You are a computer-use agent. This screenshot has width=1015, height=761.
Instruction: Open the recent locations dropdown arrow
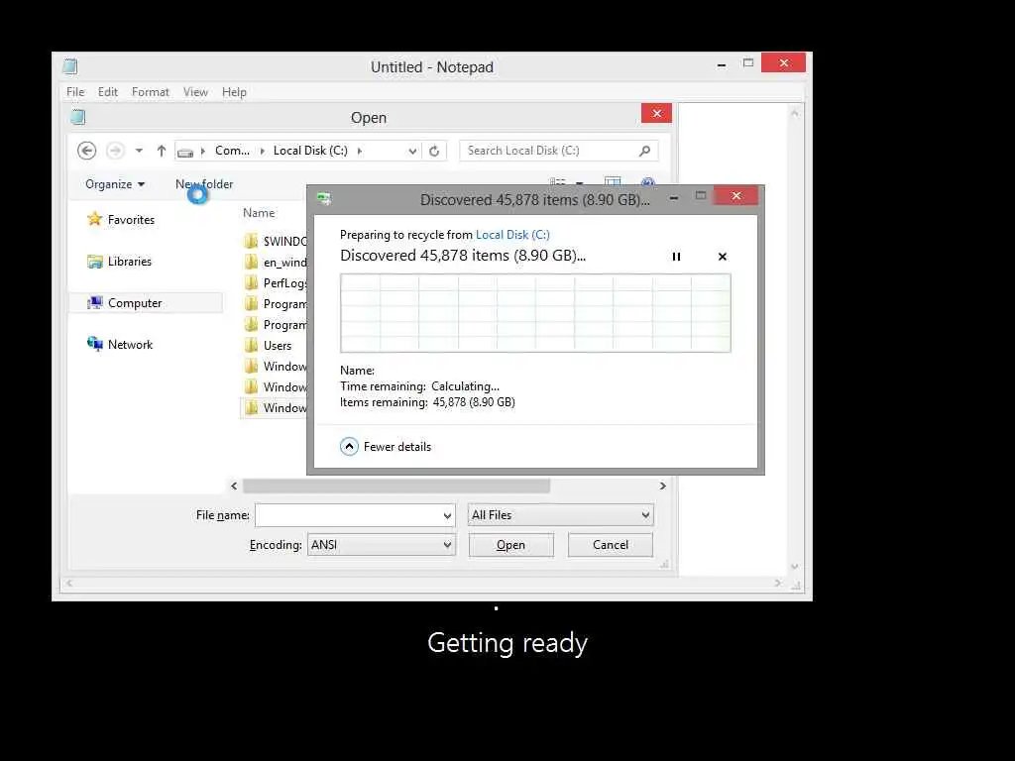pos(139,151)
